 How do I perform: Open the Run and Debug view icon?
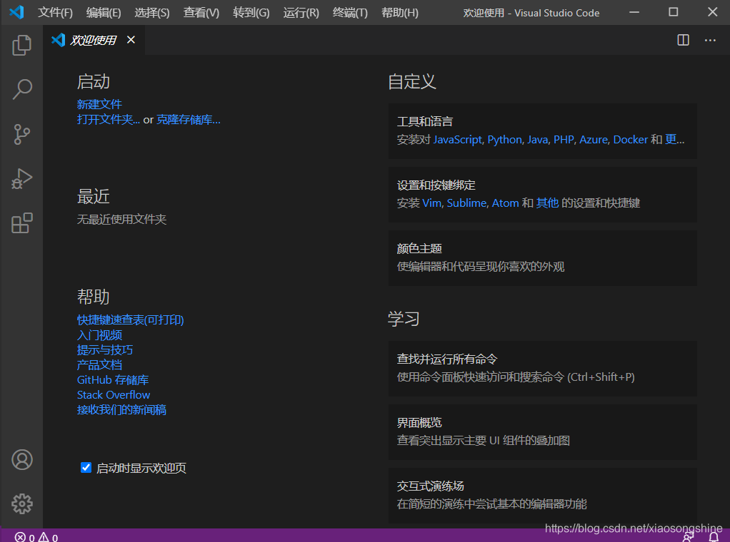click(21, 179)
